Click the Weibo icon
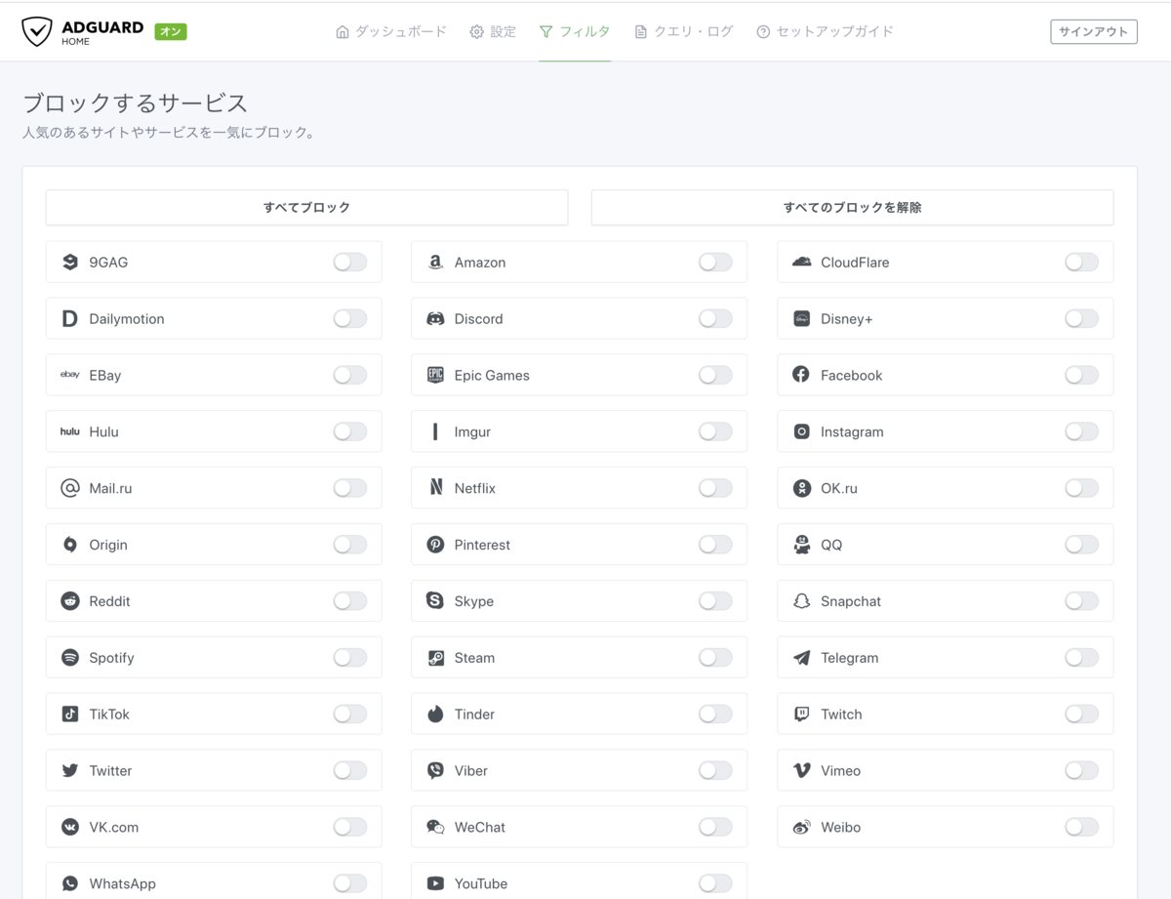 point(801,828)
